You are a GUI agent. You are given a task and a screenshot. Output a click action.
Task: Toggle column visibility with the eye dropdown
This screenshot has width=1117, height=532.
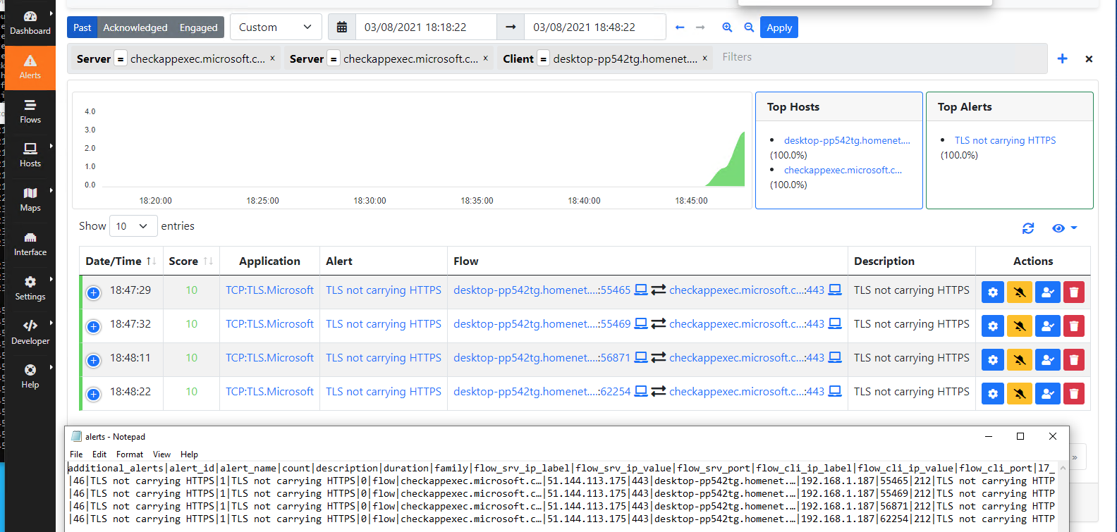tap(1064, 228)
